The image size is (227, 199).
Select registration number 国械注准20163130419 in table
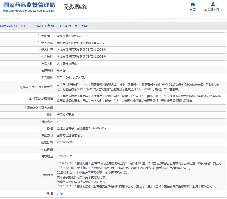point(72,36)
